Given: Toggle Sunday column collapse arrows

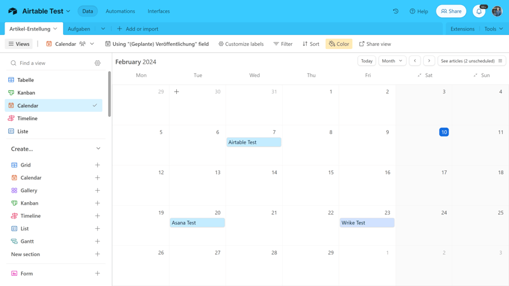Looking at the screenshot, I should coord(475,76).
